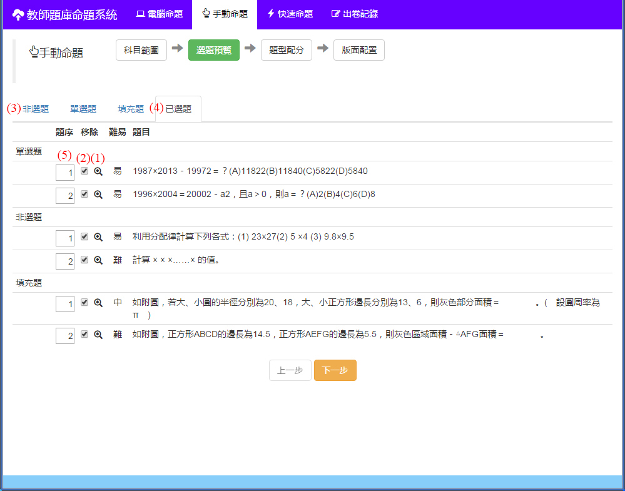
Task: Click text 利用分配律計算下列各式
Action: tap(243, 237)
